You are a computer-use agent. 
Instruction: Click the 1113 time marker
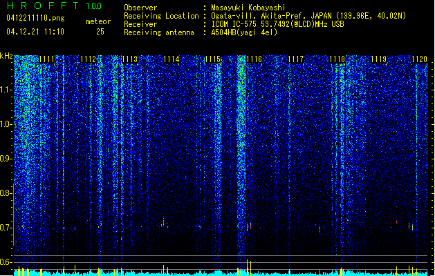tap(130, 59)
